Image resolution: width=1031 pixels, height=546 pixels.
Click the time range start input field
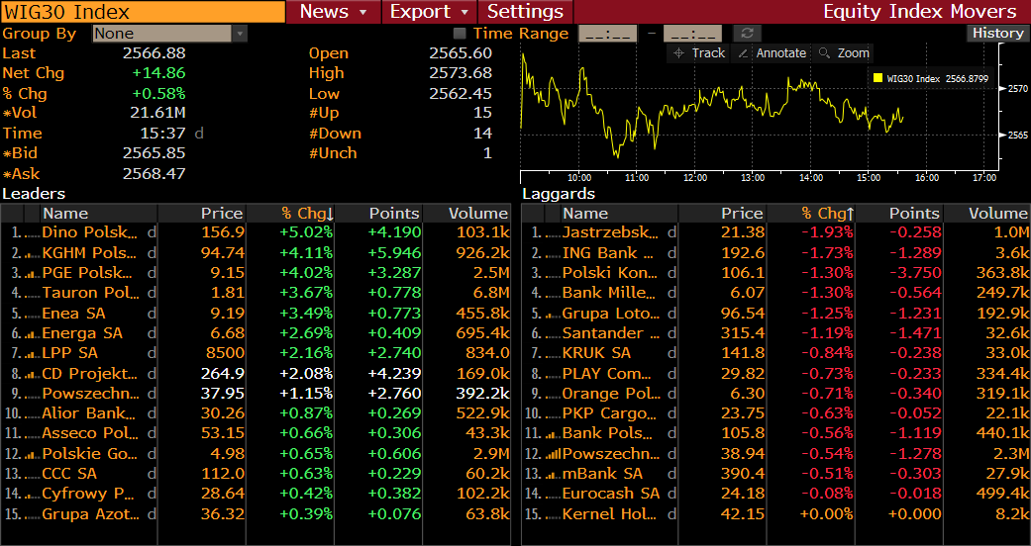[x=607, y=34]
